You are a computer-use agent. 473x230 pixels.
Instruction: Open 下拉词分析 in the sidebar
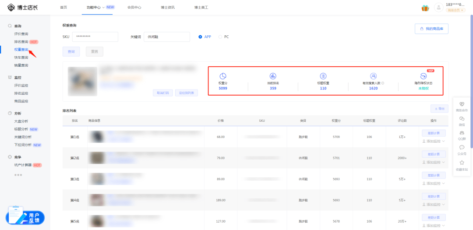[x=23, y=145]
